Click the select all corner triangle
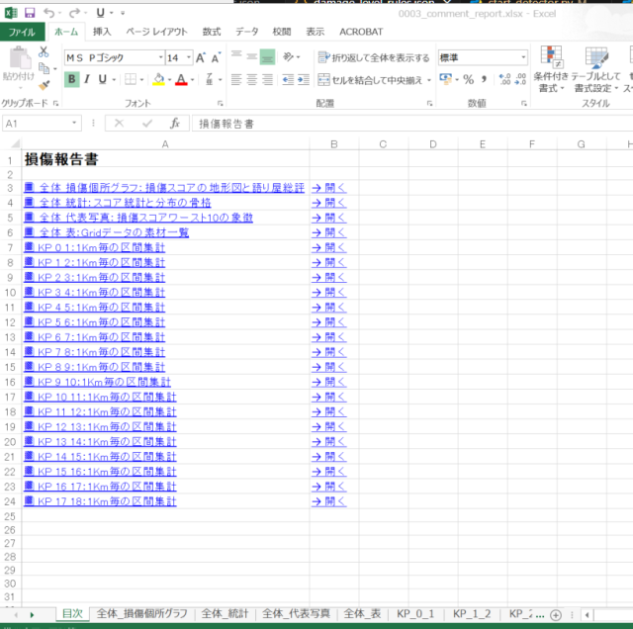The width and height of the screenshot is (633, 629). [x=16, y=143]
